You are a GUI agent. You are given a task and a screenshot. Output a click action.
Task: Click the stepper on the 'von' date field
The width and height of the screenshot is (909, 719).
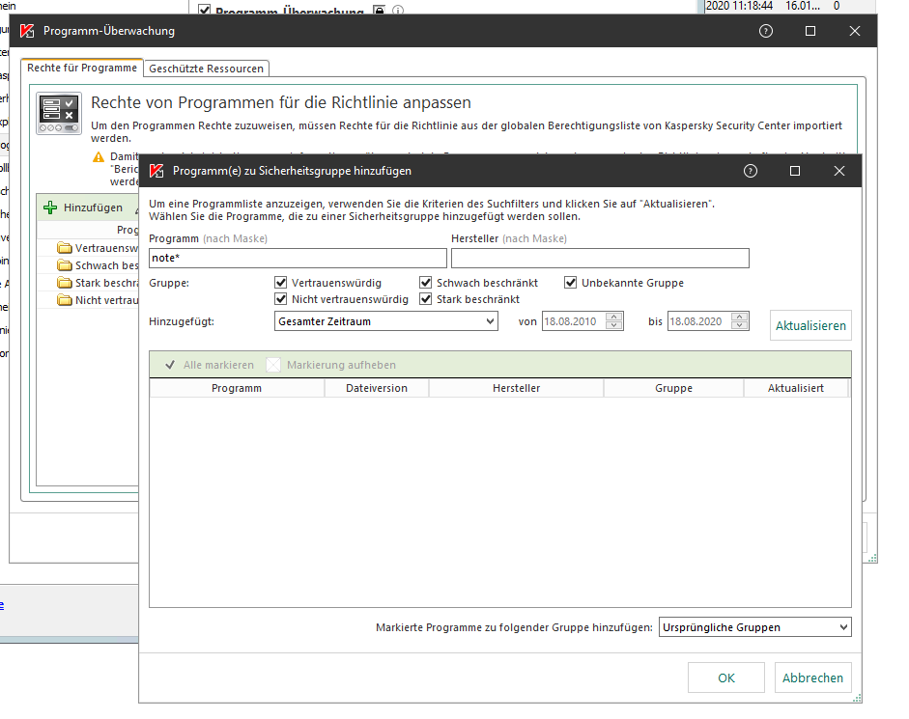click(x=615, y=321)
